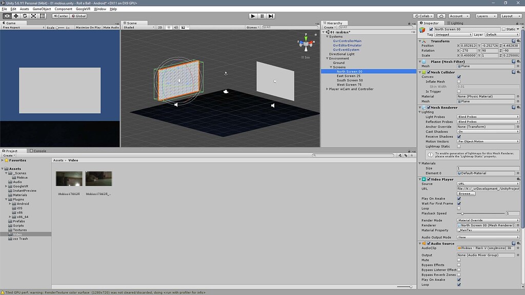Disable Play On Awake in Video Player
Viewport: 525px width, 295px height.
click(459, 199)
